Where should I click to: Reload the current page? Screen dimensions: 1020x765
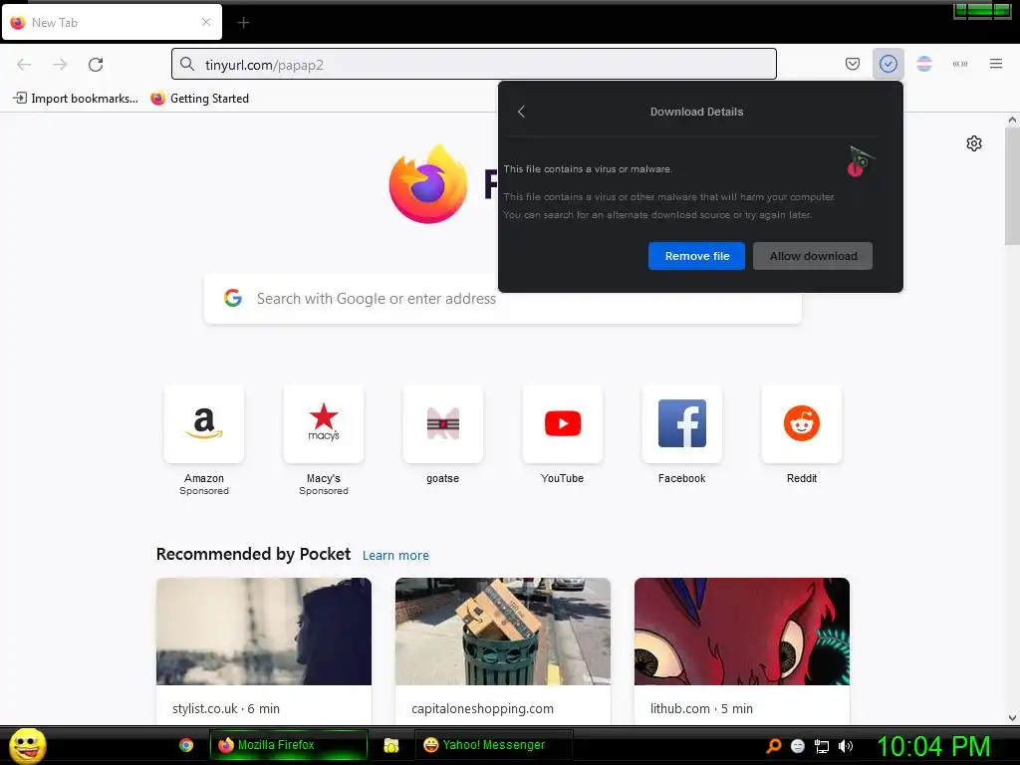pos(96,65)
